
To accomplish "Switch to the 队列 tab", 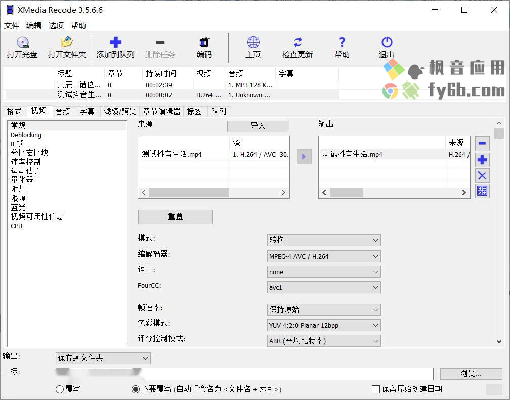I will pyautogui.click(x=219, y=111).
